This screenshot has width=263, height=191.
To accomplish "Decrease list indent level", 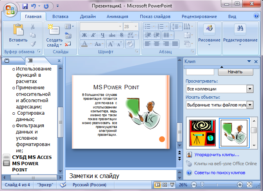I will (148, 35).
